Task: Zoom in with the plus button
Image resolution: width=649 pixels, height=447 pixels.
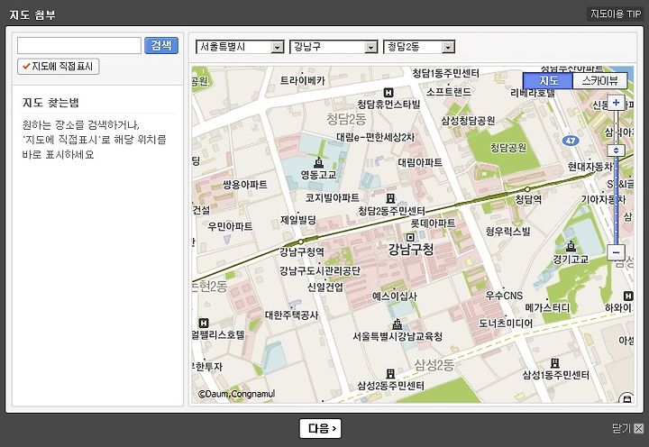Action: tap(616, 102)
